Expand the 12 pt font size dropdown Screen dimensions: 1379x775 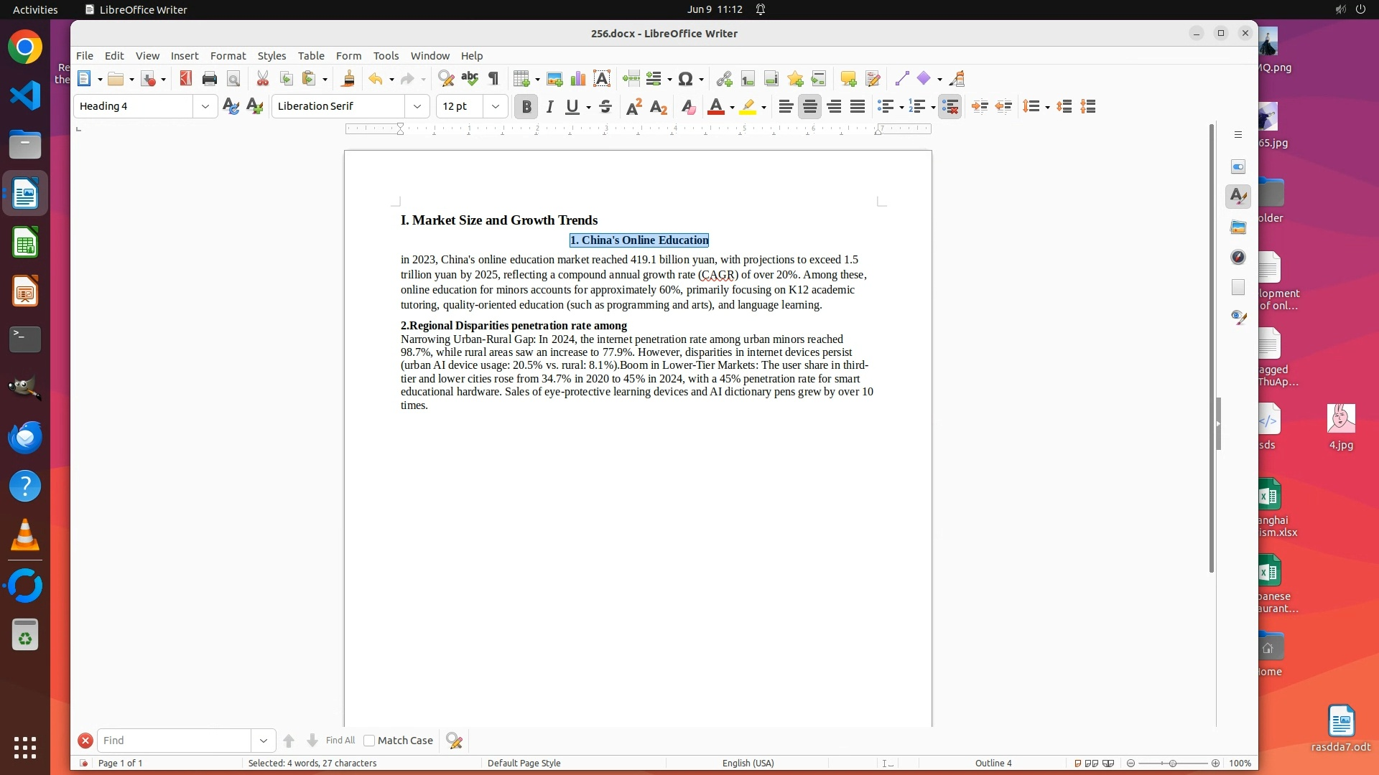(x=495, y=106)
